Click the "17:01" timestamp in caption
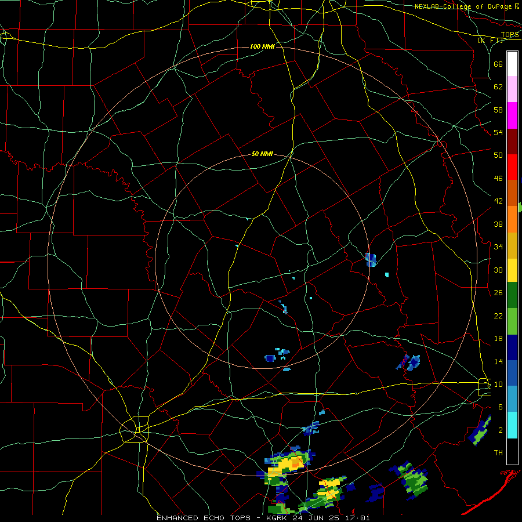Screen dimensions: 522x522 [357, 518]
